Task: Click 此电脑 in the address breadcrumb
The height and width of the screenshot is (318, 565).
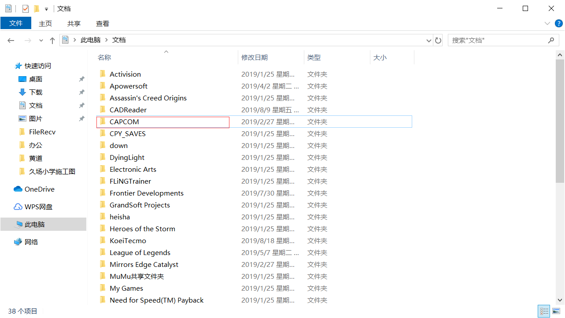Action: (91, 40)
